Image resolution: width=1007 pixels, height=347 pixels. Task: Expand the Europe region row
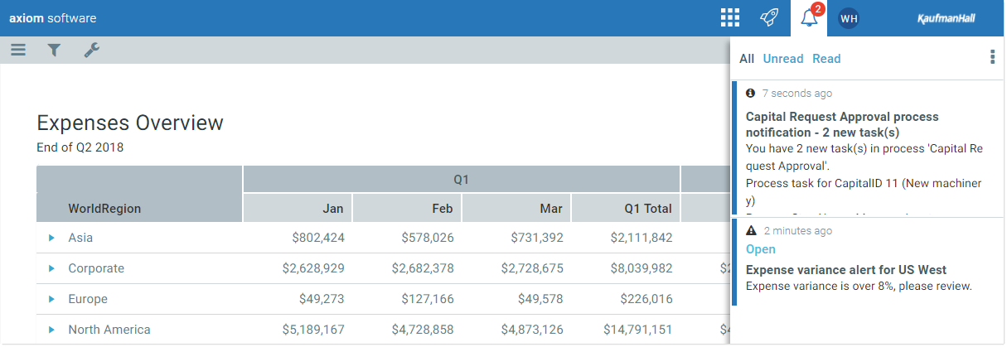pyautogui.click(x=51, y=299)
